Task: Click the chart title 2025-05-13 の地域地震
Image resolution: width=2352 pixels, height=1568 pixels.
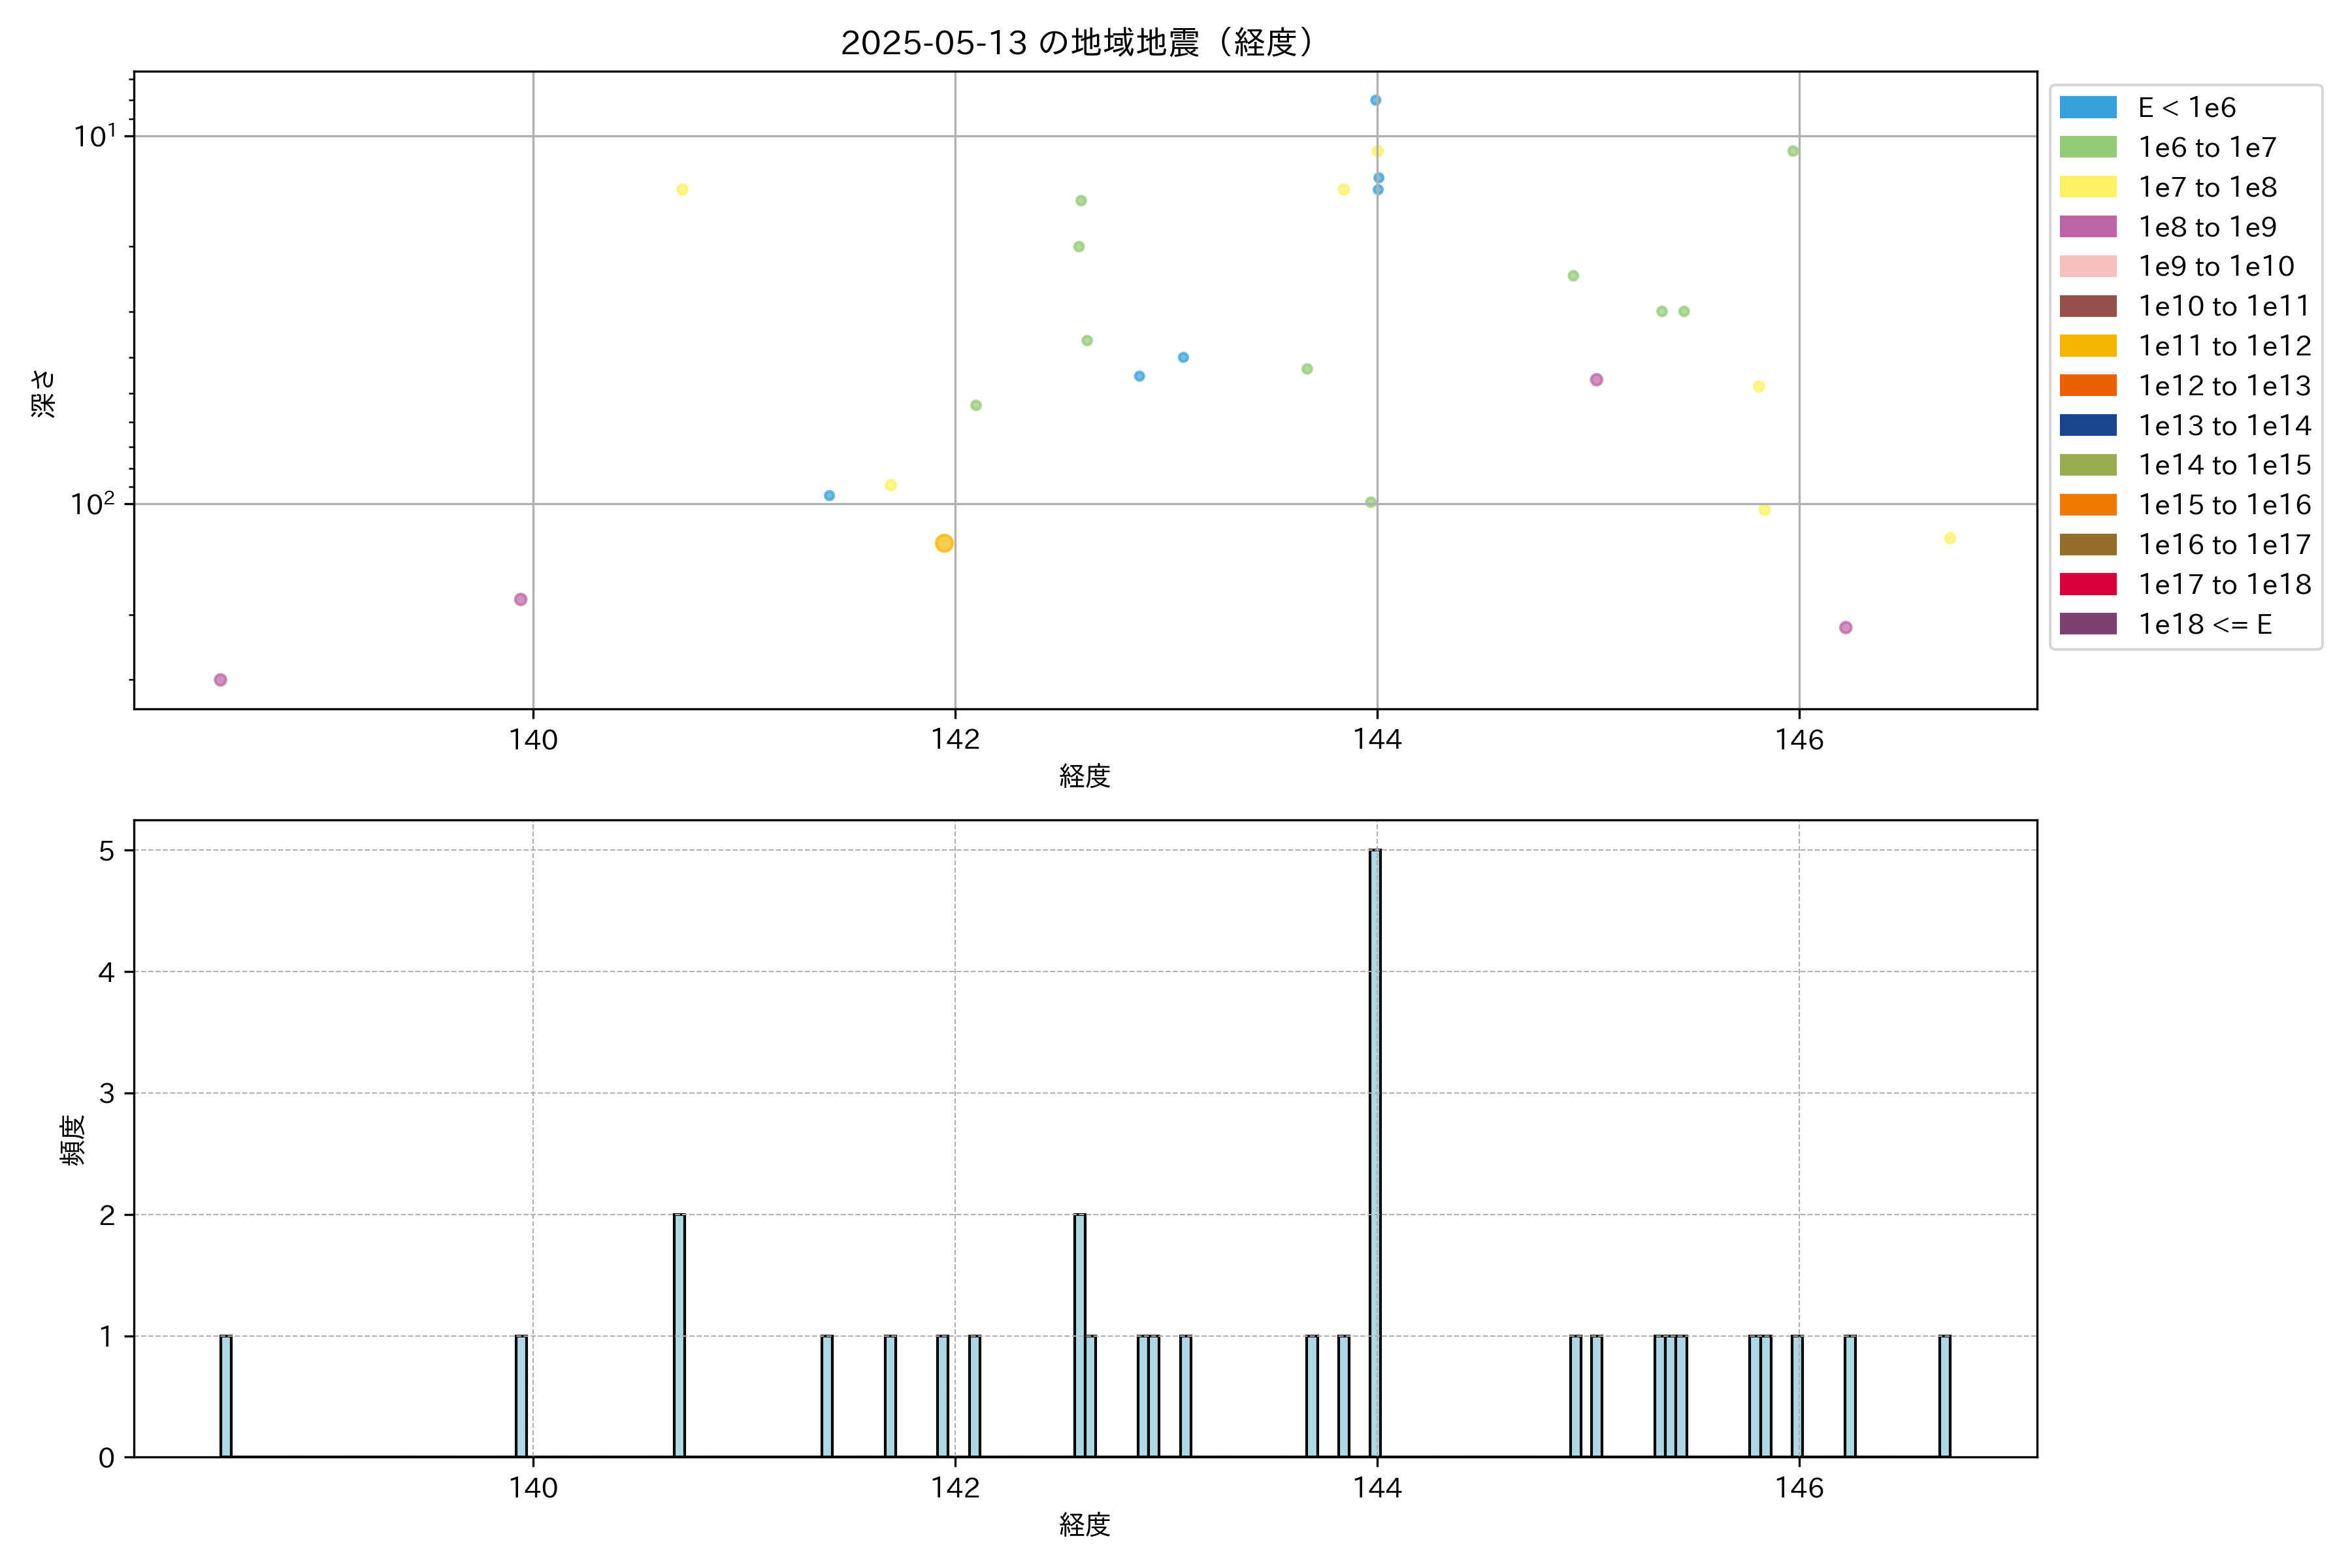Action: (1078, 43)
